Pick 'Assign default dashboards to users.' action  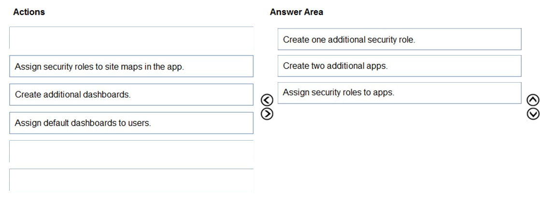click(131, 123)
